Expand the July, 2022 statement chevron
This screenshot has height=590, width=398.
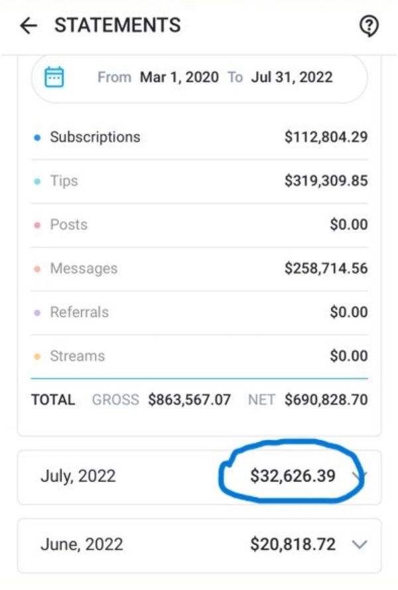(359, 475)
